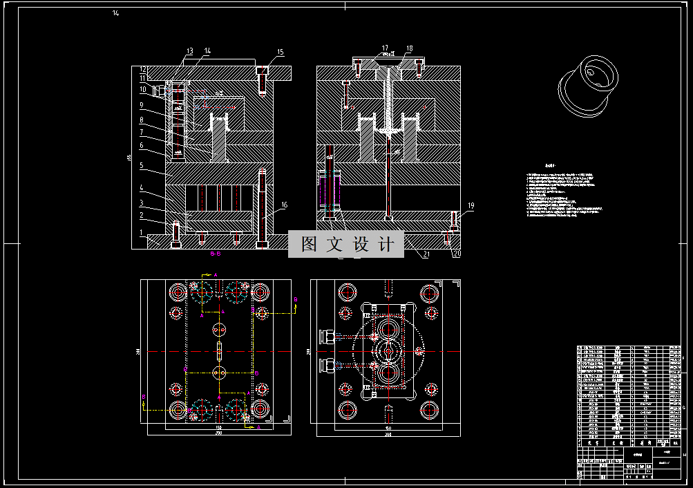Select part callout 17
Viewport: 693px width, 488px height.
pyautogui.click(x=385, y=48)
